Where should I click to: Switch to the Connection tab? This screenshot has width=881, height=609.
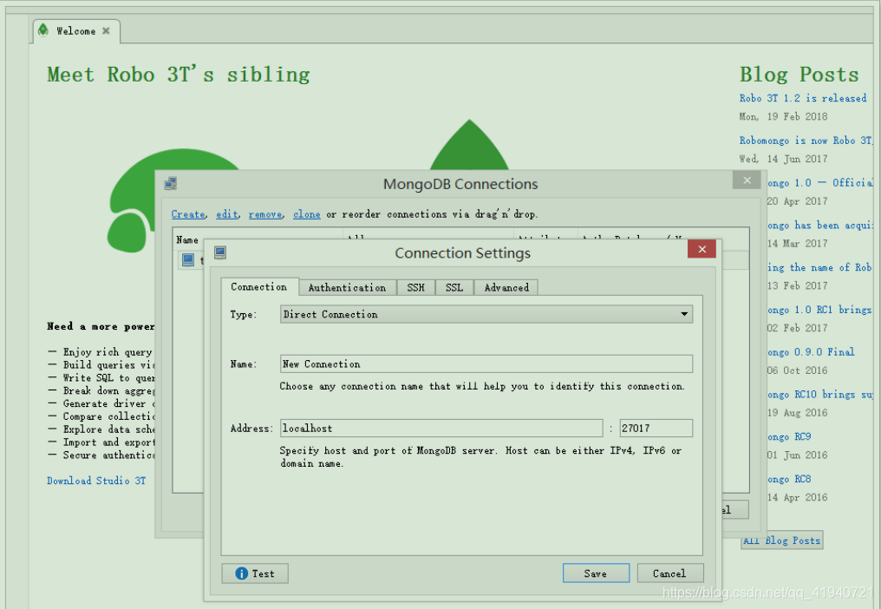[259, 287]
